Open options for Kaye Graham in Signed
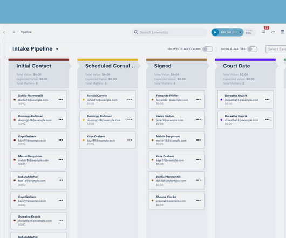The width and height of the screenshot is (286, 238). 199,160
